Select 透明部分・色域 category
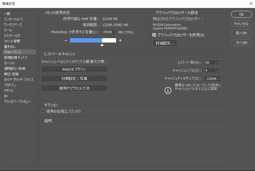This screenshot has width=255, height=171. 19,68
